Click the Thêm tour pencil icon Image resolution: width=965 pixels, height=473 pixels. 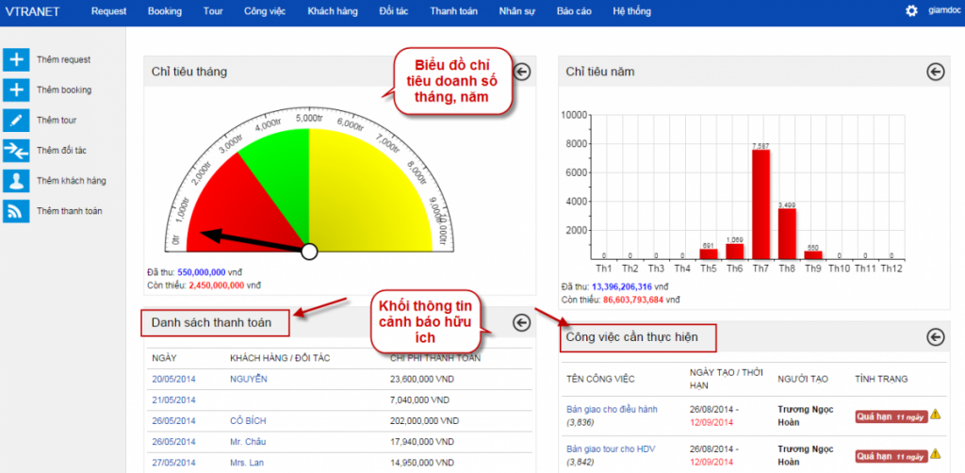pos(17,121)
